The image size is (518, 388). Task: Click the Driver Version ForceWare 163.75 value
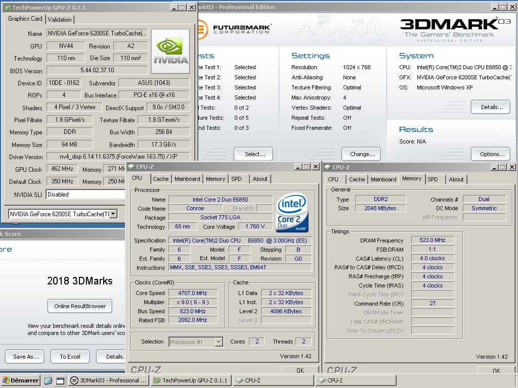118,157
